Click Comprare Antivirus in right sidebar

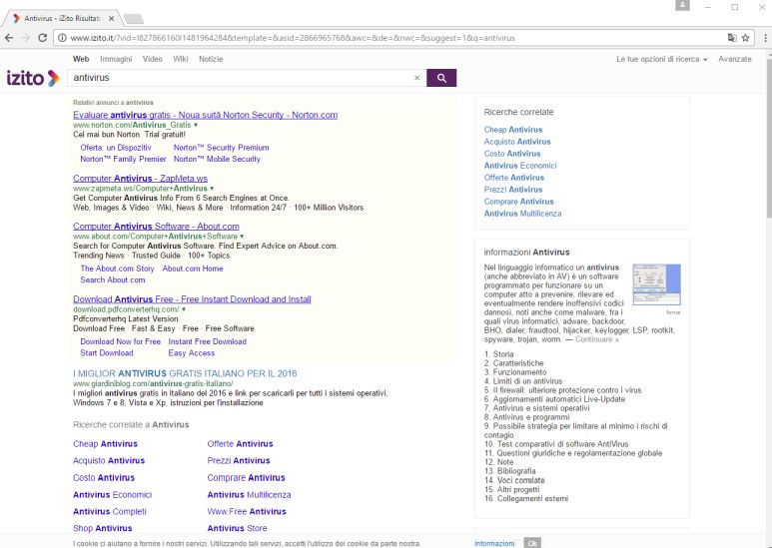tap(518, 202)
